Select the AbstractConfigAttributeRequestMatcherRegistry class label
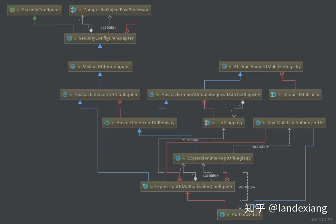This screenshot has width=336, height=224. tap(211, 95)
